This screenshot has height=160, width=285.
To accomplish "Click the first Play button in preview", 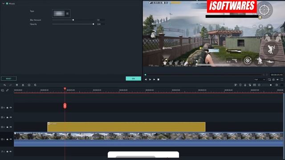I will tap(150, 80).
